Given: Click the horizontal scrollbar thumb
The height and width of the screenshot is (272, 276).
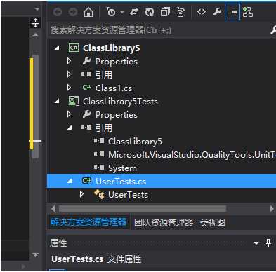Looking at the screenshot, I should tap(143, 208).
